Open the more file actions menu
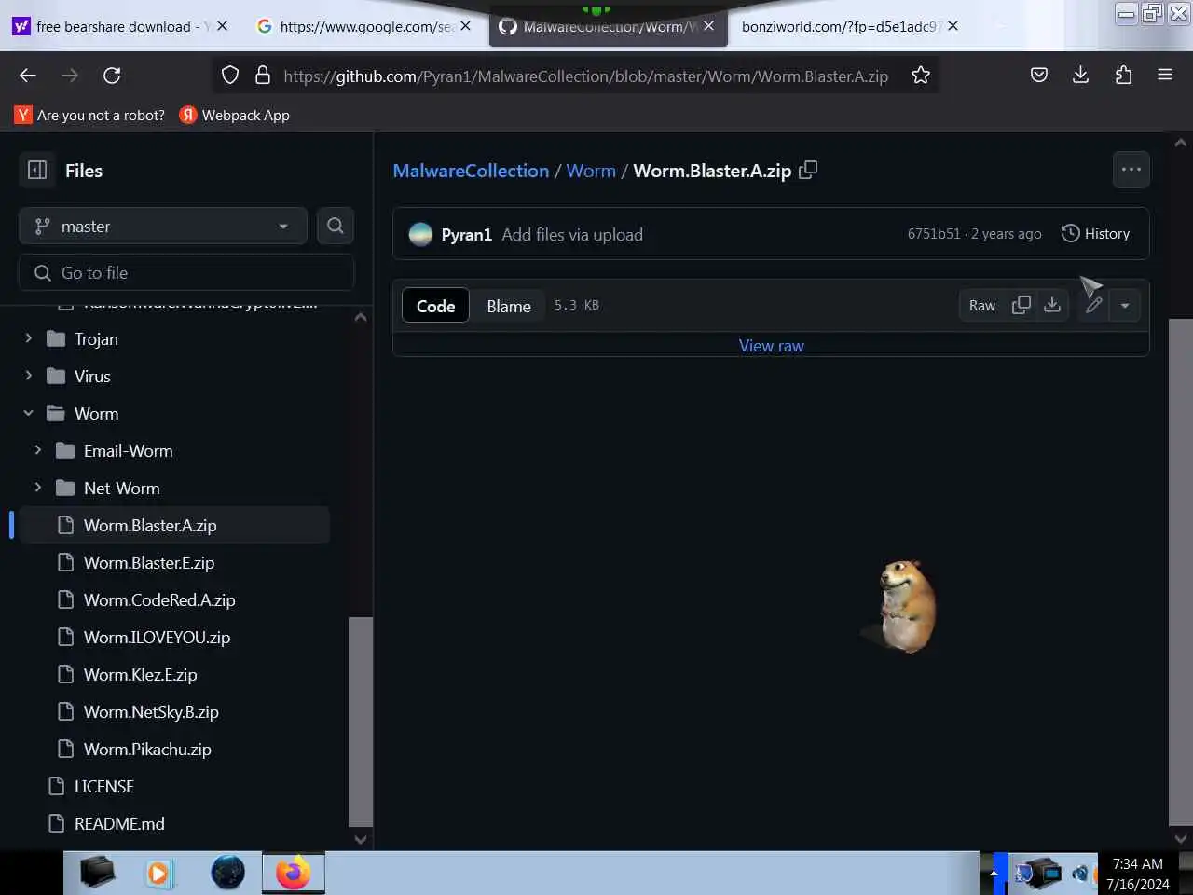Image resolution: width=1193 pixels, height=895 pixels. (x=1131, y=170)
